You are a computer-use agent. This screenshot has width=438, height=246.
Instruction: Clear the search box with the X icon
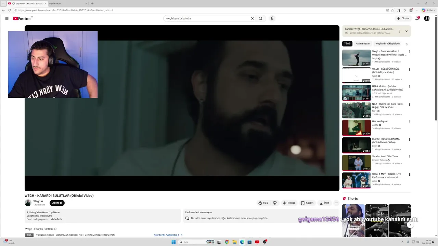(x=252, y=18)
